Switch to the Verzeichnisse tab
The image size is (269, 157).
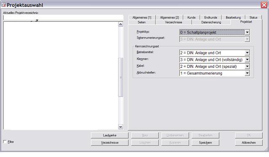click(x=174, y=22)
